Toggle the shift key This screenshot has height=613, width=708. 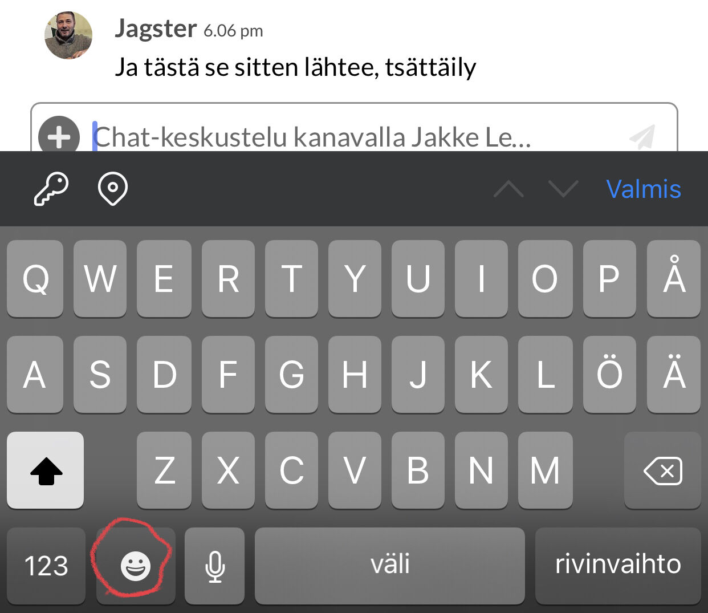tap(46, 470)
